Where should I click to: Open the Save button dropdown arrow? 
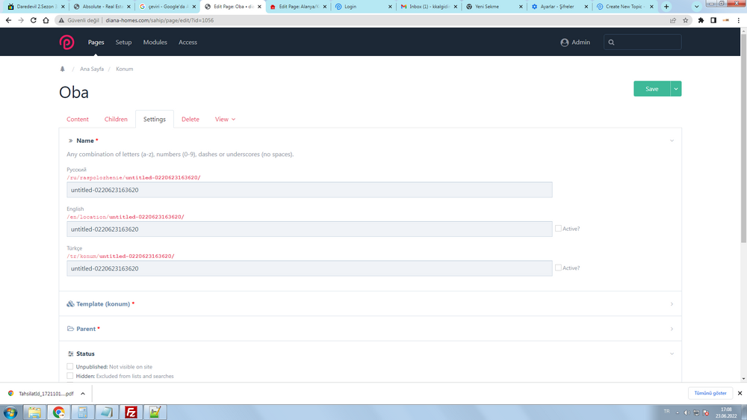pos(676,89)
